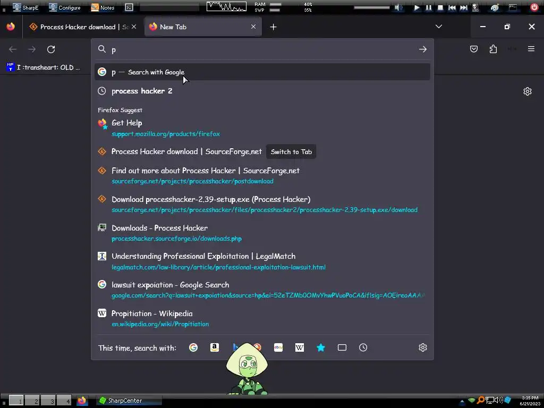Screen dimensions: 544x408
Task: Click the CPU usage graph
Action: tap(226, 6)
